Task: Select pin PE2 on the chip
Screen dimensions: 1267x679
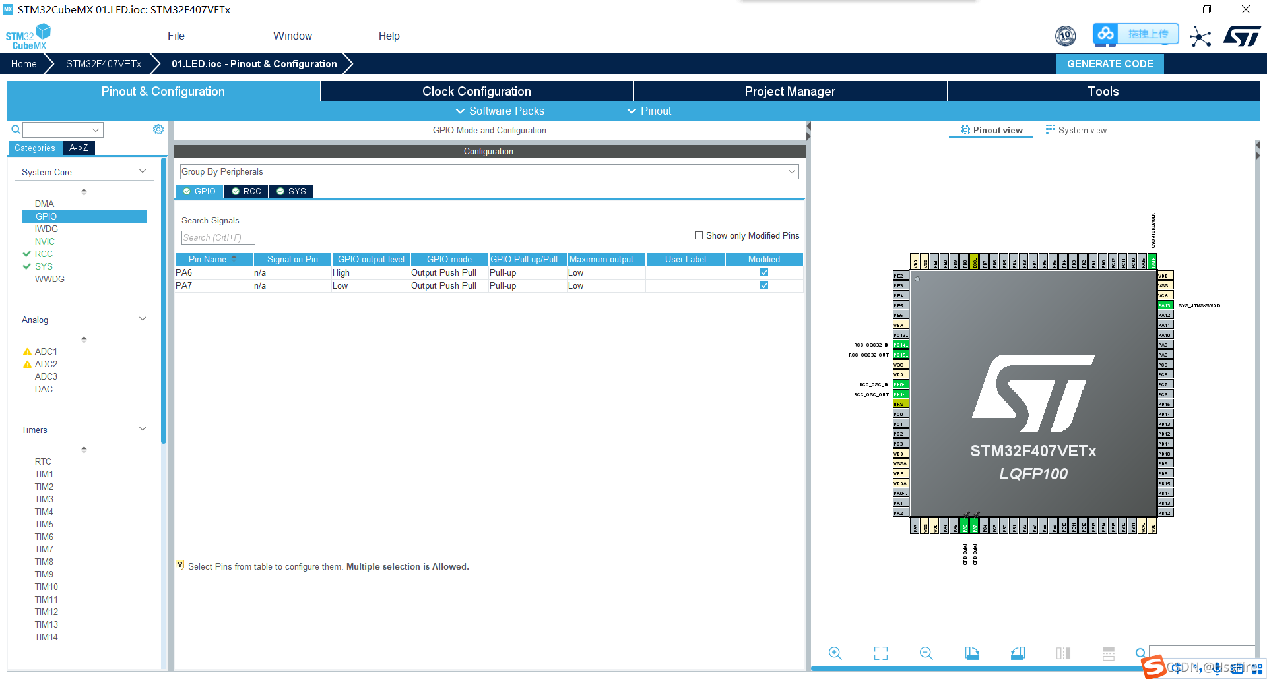Action: tap(901, 276)
